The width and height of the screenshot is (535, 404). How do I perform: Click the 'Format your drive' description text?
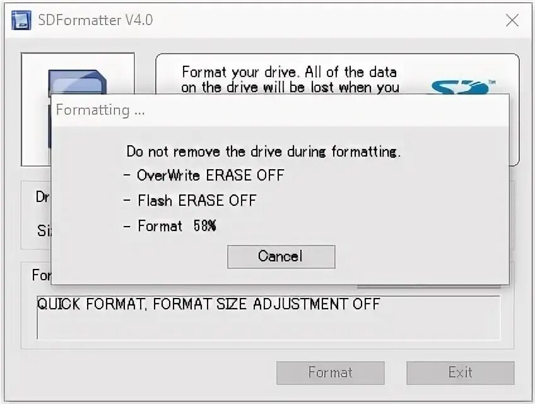290,80
